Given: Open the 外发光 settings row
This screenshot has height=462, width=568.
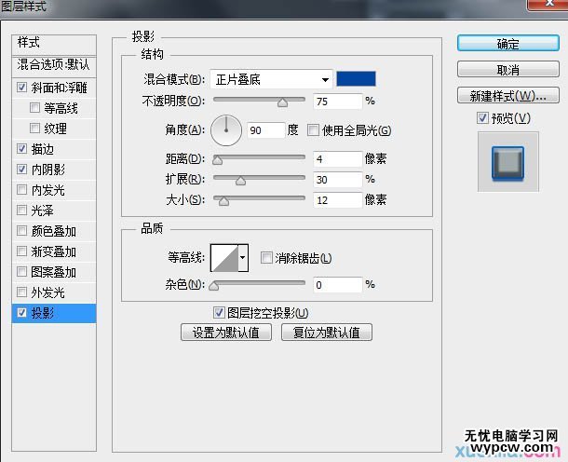Looking at the screenshot, I should click(54, 292).
